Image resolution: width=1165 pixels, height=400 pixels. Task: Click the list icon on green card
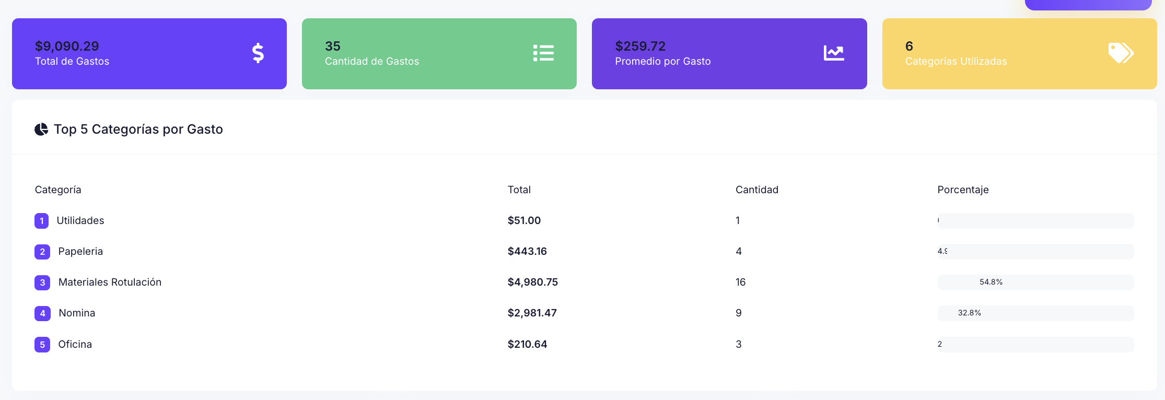[543, 53]
